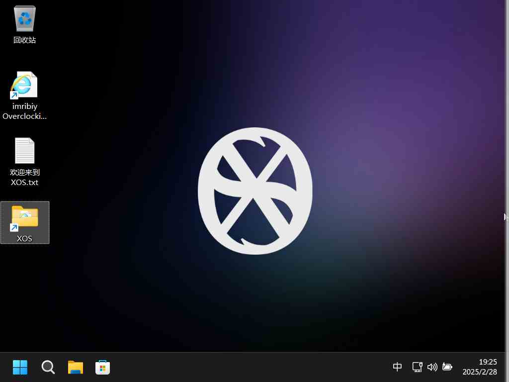Click the 回收站 label text
The width and height of the screenshot is (509, 382).
25,40
